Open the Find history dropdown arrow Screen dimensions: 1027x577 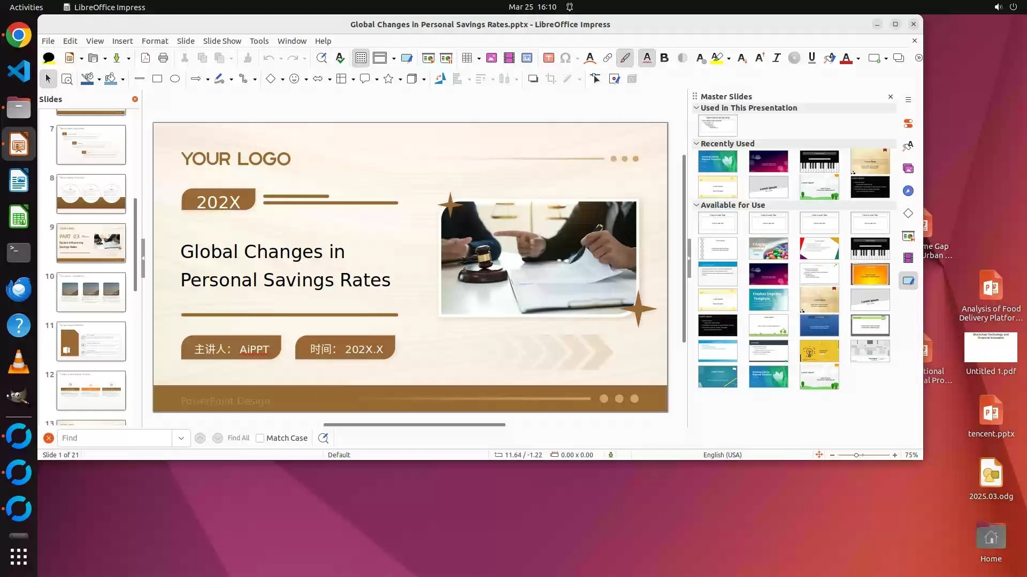click(181, 438)
